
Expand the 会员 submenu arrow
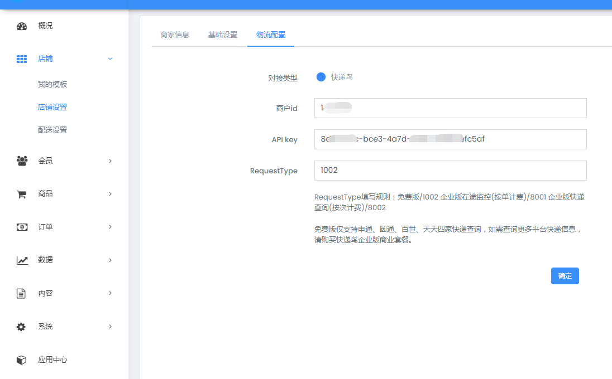click(110, 161)
